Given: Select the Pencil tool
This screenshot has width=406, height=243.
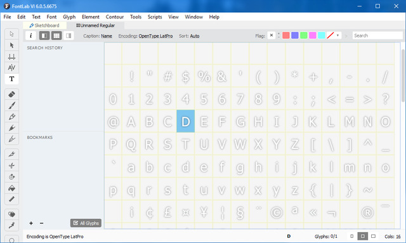Looking at the screenshot, I should point(11,117).
